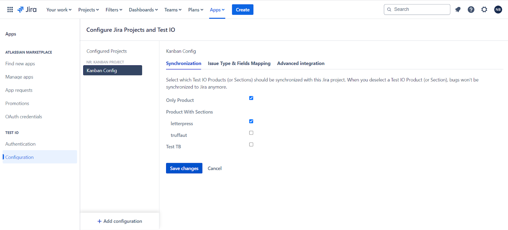This screenshot has height=230, width=508.
Task: Click Save changes button
Action: [184, 168]
